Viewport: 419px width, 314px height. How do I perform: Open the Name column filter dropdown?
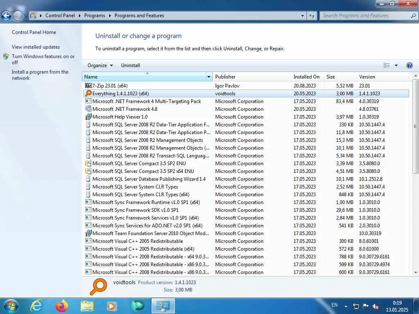click(x=209, y=77)
